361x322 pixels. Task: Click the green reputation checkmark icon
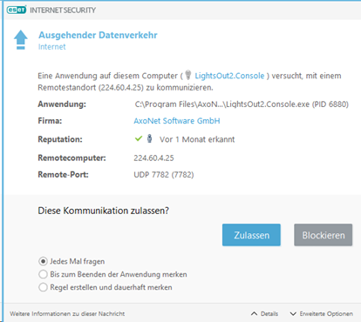tap(139, 138)
